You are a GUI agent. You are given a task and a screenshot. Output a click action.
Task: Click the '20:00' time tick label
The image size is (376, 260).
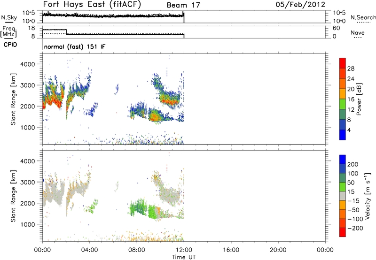click(x=278, y=250)
